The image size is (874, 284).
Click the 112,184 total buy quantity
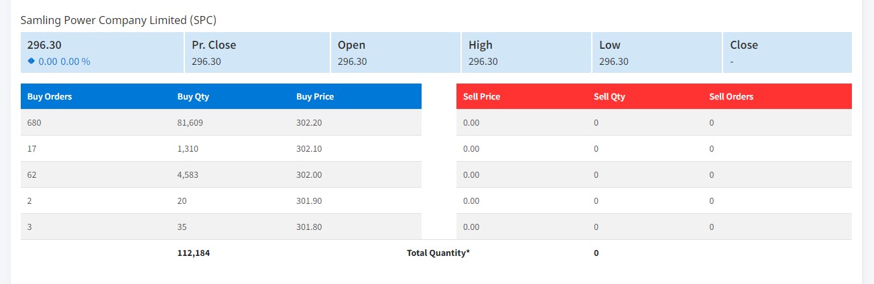(x=194, y=253)
